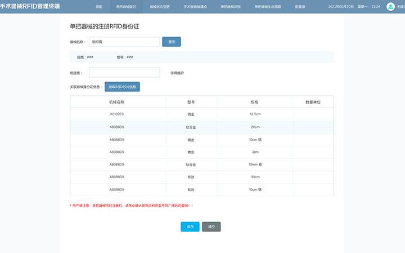
Task: Click the 读取RFID芯片信息 button
Action: pos(122,87)
